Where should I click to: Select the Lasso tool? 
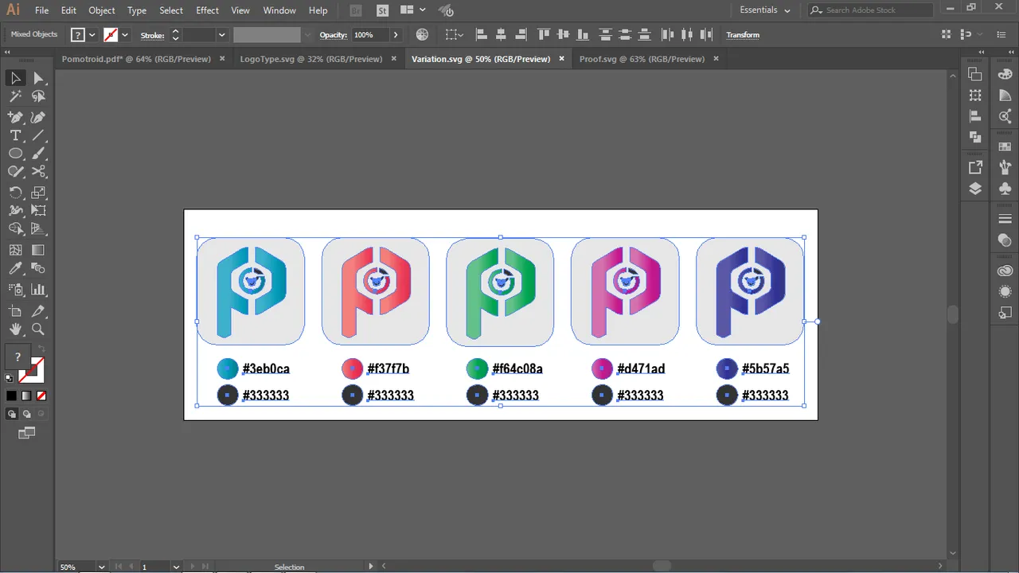coord(38,96)
